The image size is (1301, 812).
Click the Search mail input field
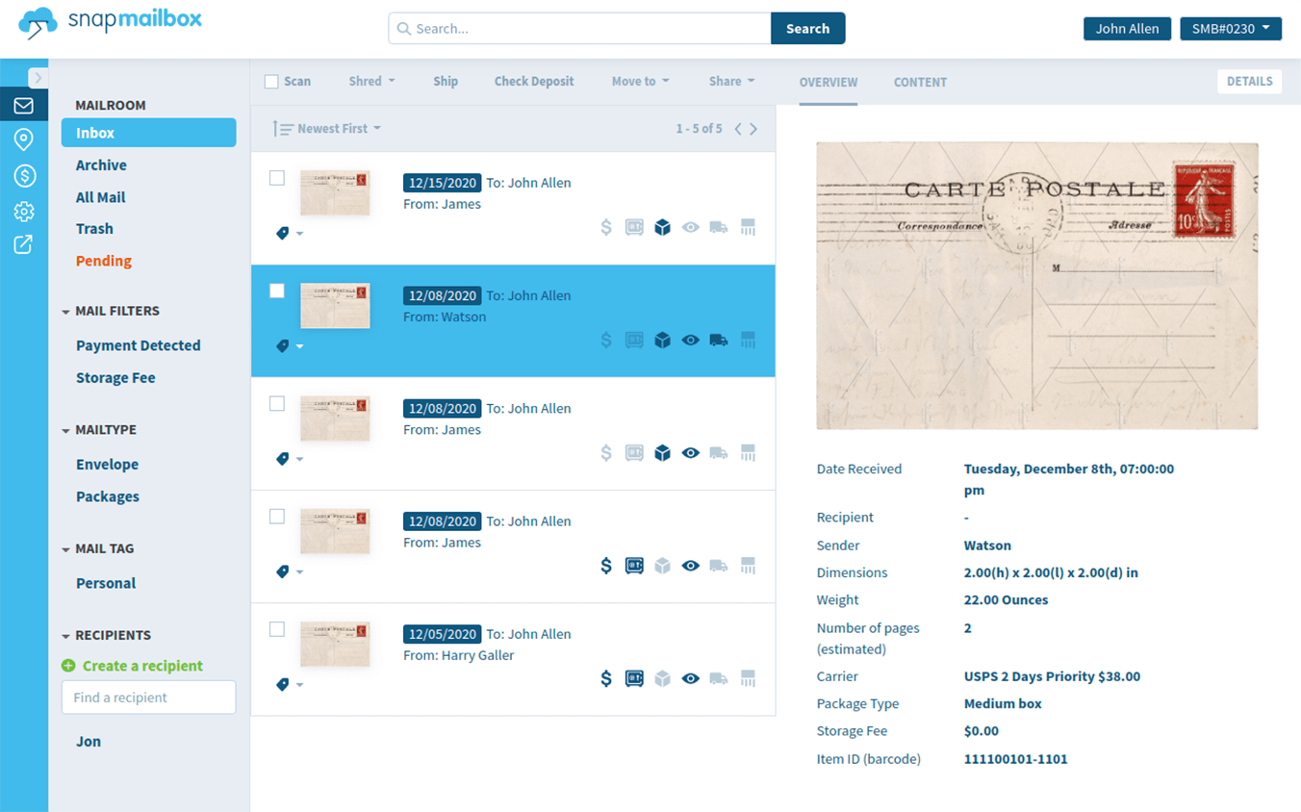pos(579,29)
